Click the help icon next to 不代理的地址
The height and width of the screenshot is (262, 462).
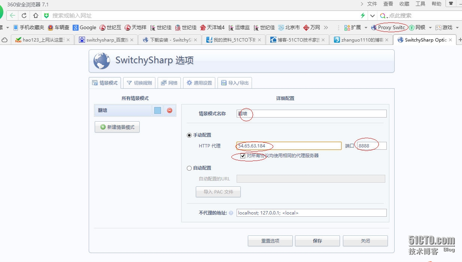pos(231,213)
